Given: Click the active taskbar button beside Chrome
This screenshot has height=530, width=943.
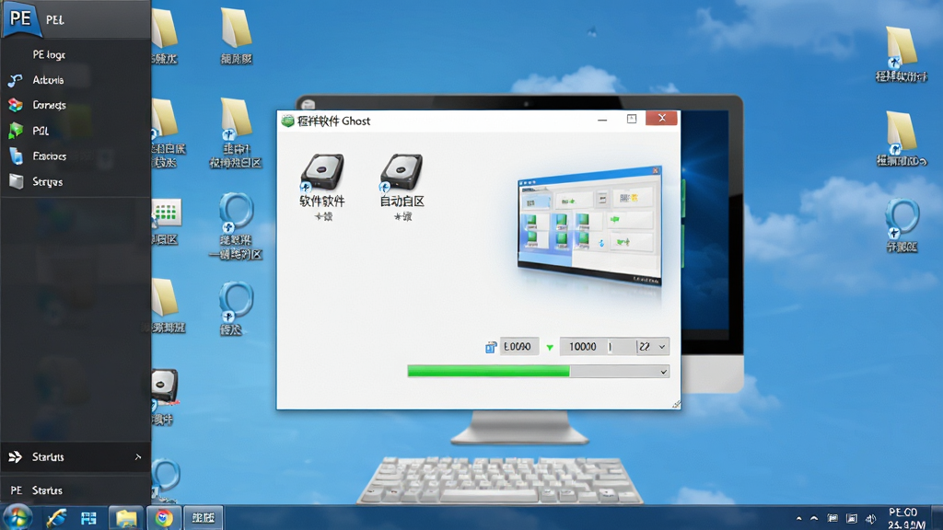Looking at the screenshot, I should coord(204,517).
